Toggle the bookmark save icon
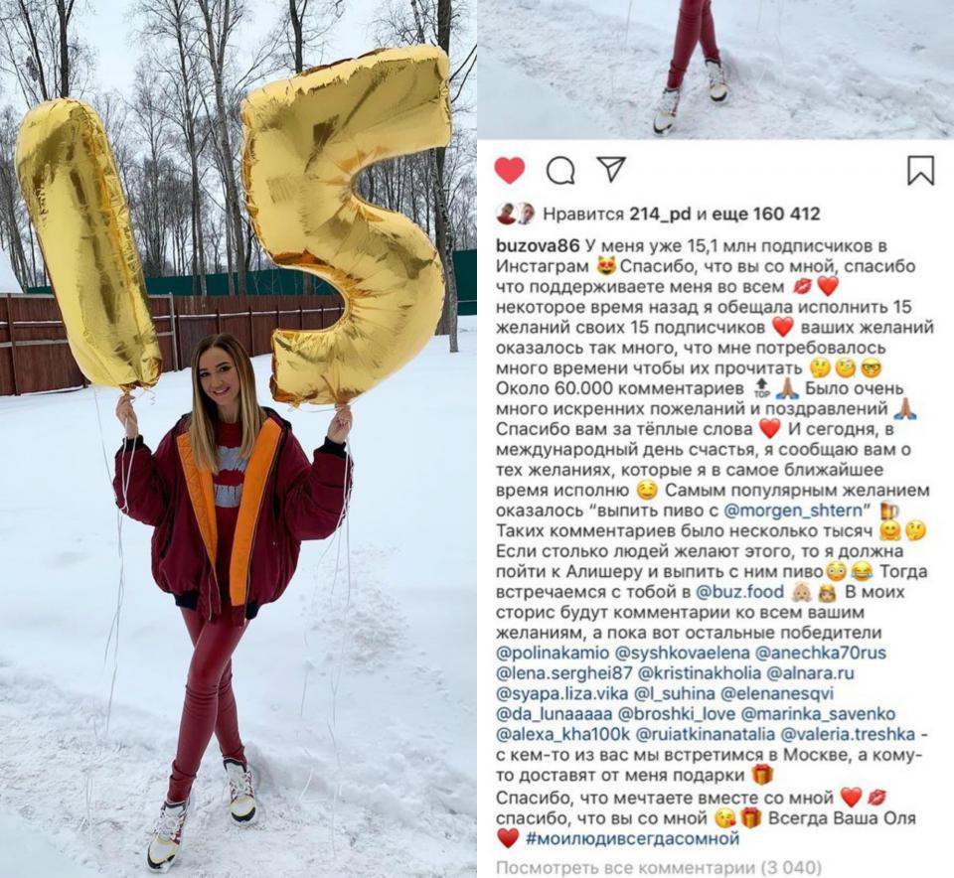The height and width of the screenshot is (878, 954). (x=920, y=170)
